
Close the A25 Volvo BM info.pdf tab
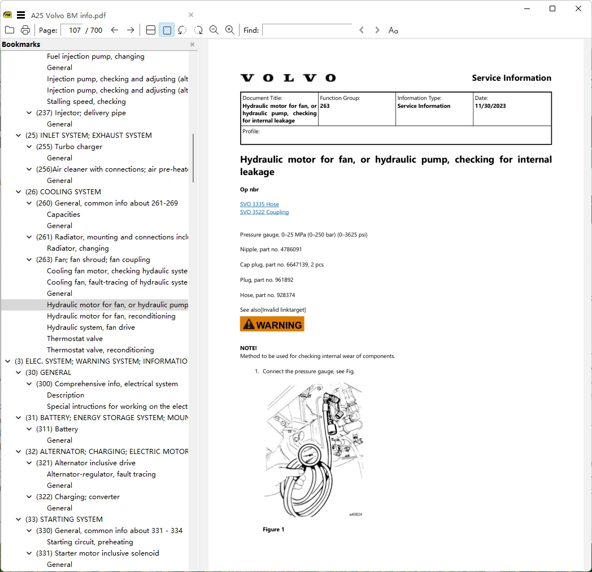tap(191, 15)
